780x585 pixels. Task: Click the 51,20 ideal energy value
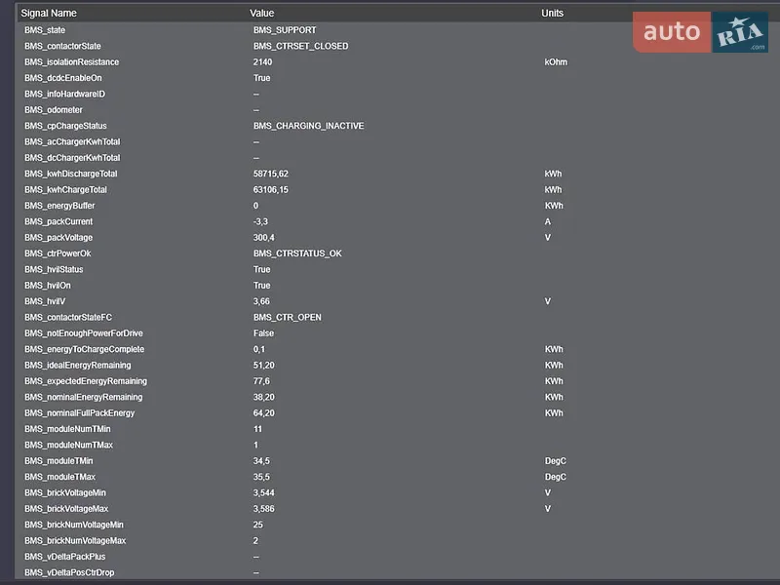(x=263, y=365)
